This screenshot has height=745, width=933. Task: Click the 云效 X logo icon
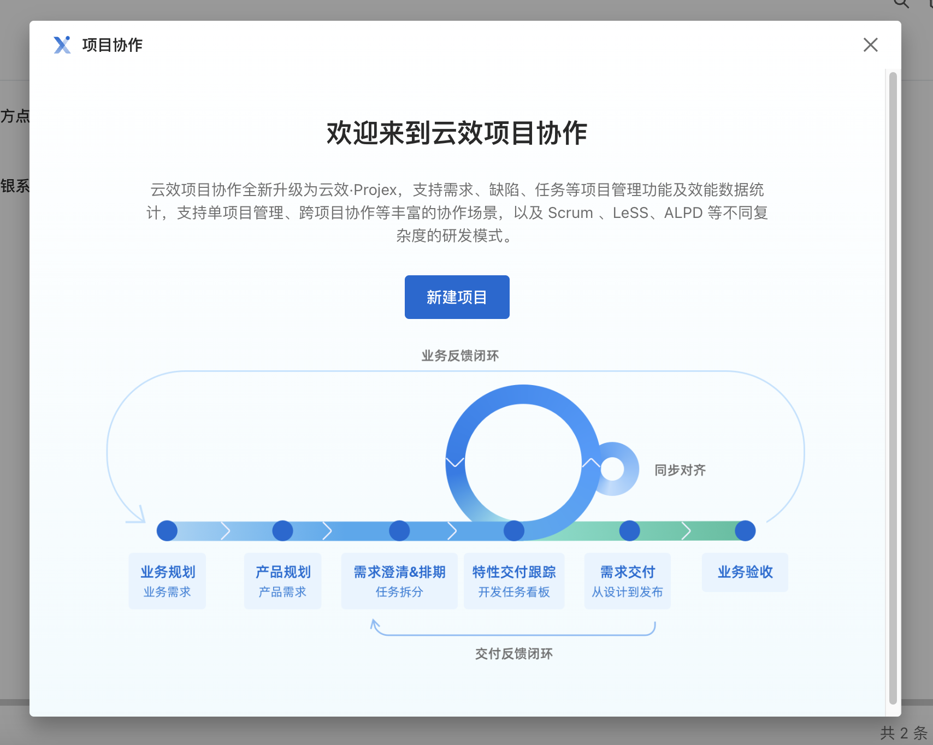click(62, 45)
